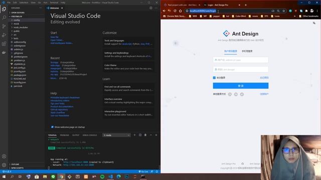Screen dimensions: 321x180
Task: Click the Ant Design logo
Action: pos(226,33)
